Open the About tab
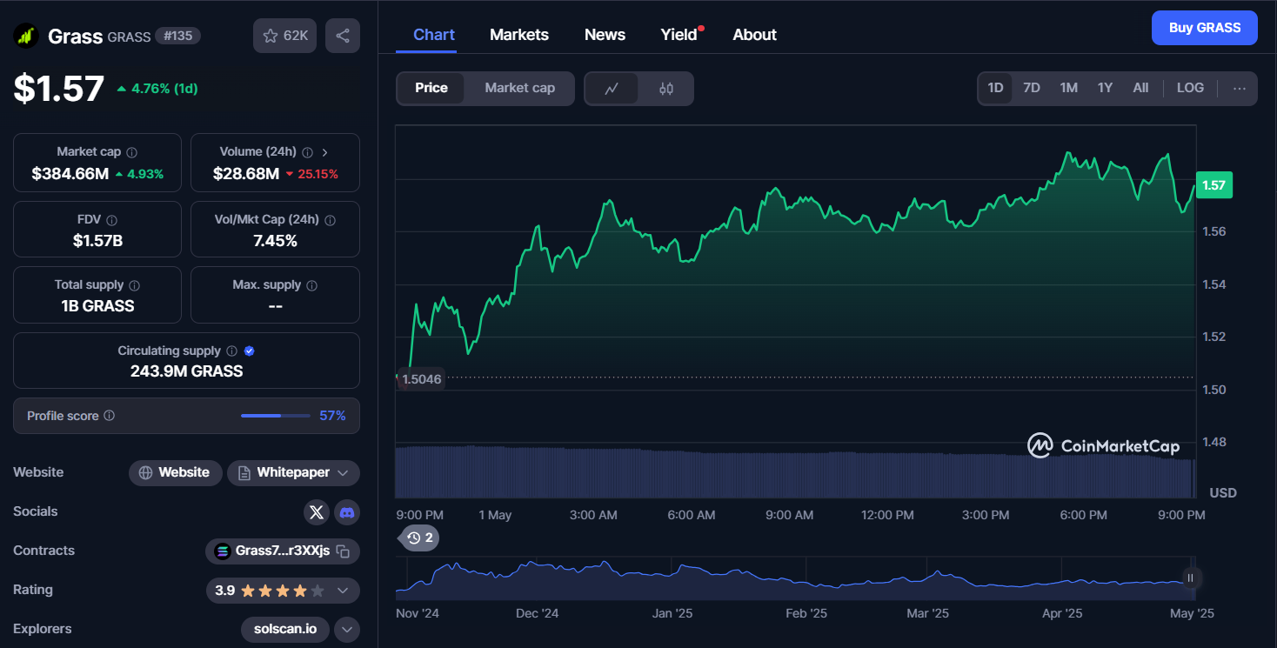Image resolution: width=1277 pixels, height=648 pixels. tap(754, 35)
